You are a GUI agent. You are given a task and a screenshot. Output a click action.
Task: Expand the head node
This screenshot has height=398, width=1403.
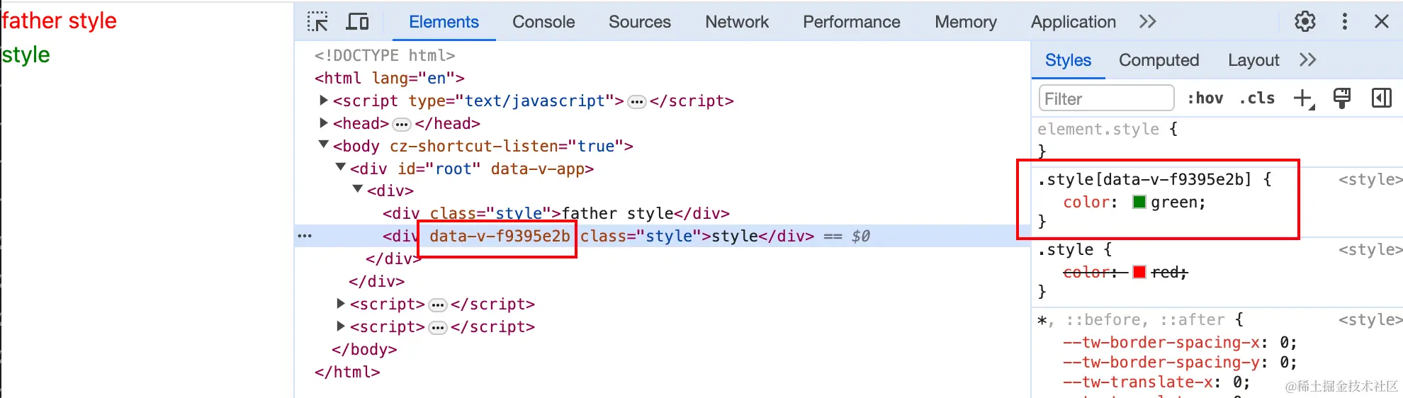pos(324,123)
